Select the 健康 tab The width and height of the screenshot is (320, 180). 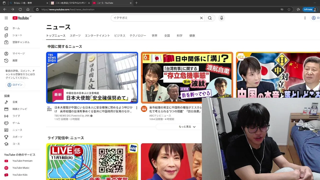tap(192, 35)
